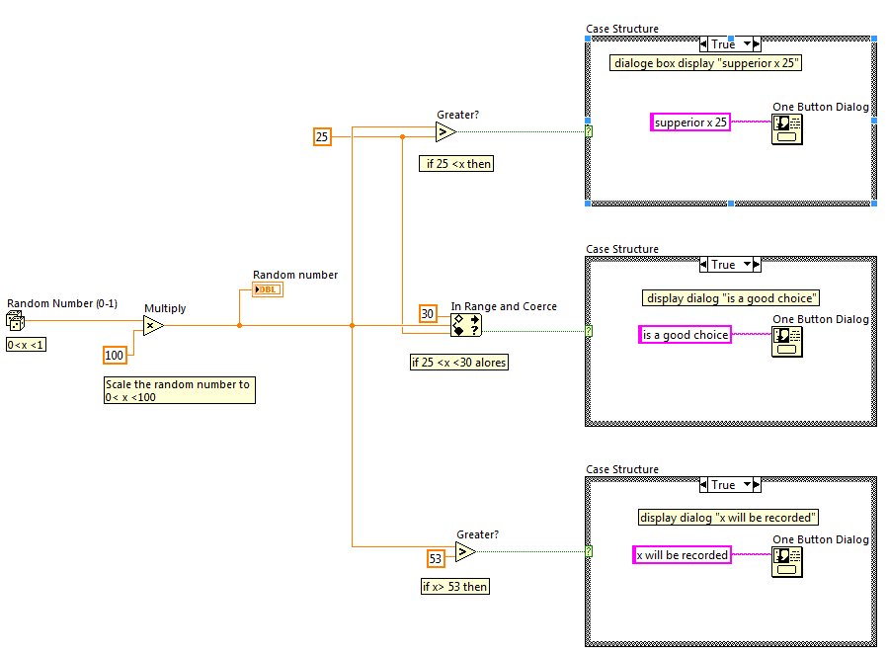Click 'True' selector label of 'supperior x 25' structure
The height and width of the screenshot is (655, 888).
coord(723,44)
